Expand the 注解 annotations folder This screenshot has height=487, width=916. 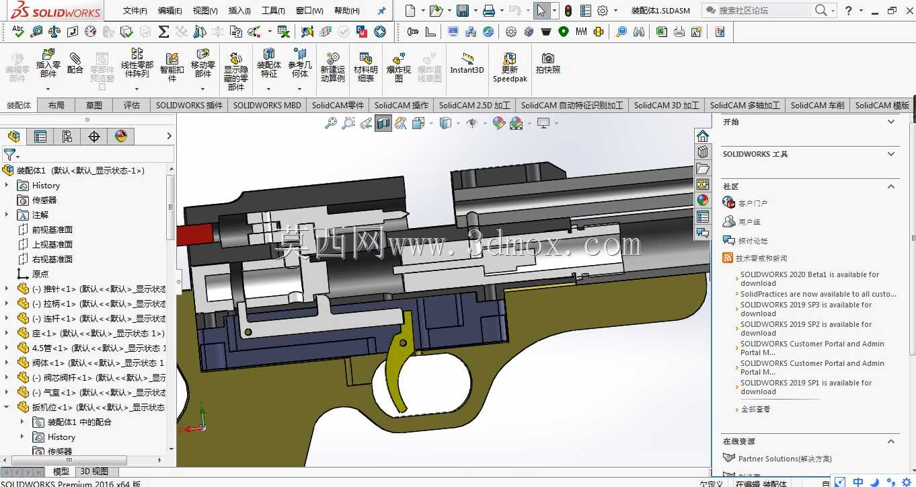click(7, 215)
